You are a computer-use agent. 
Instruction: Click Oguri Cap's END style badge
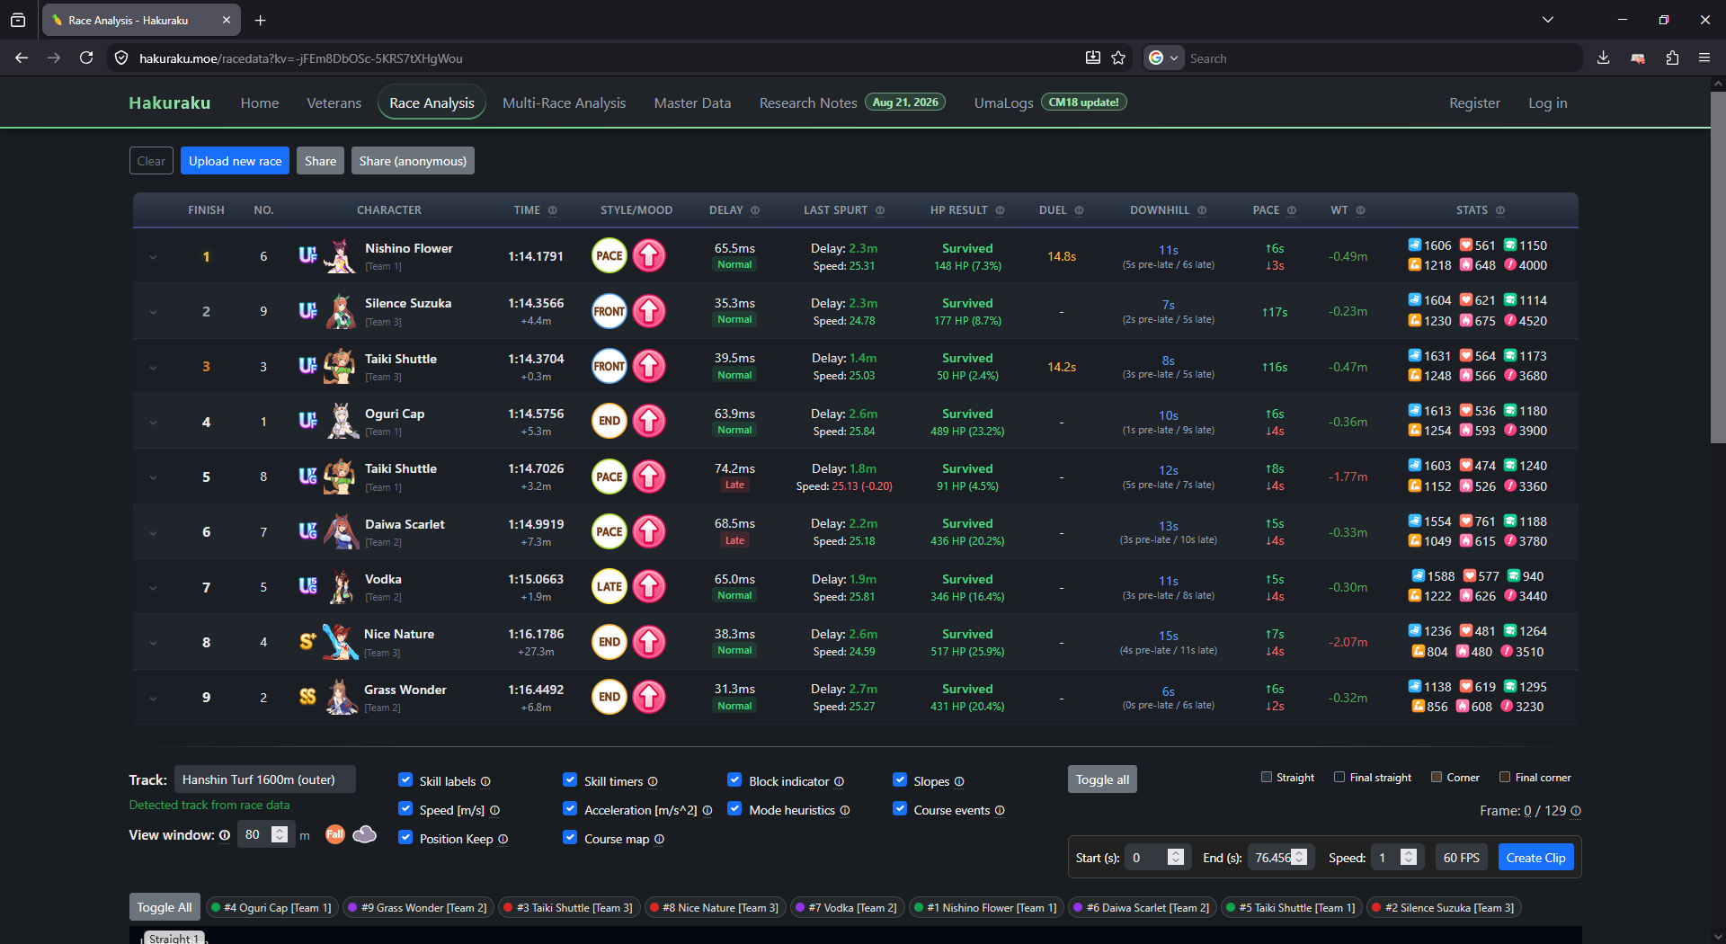(609, 421)
